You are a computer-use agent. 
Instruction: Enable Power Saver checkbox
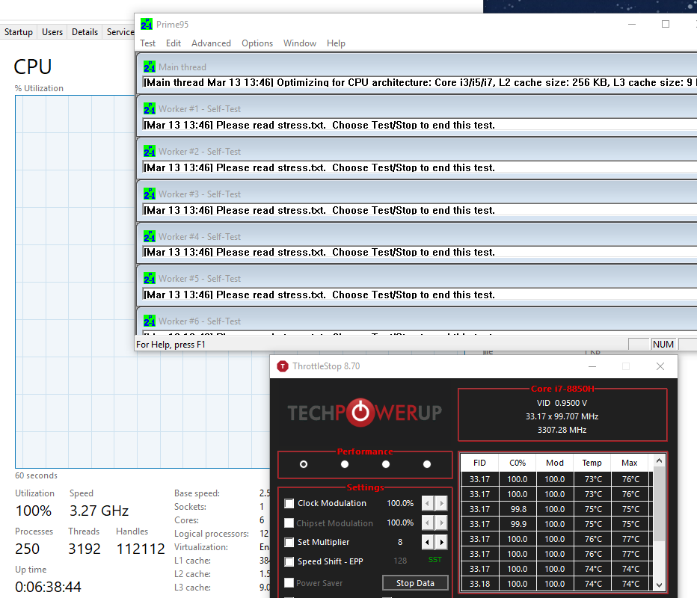click(x=289, y=582)
